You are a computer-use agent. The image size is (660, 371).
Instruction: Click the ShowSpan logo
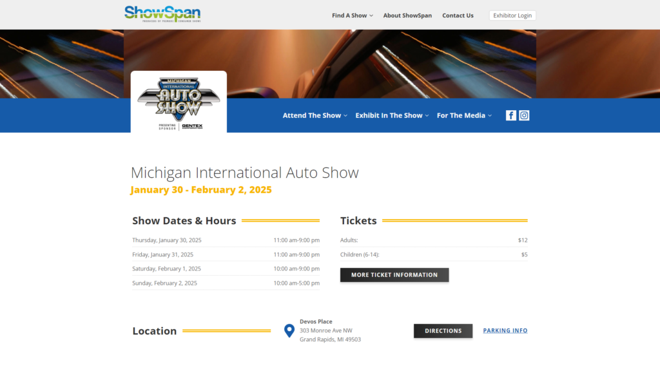point(162,14)
